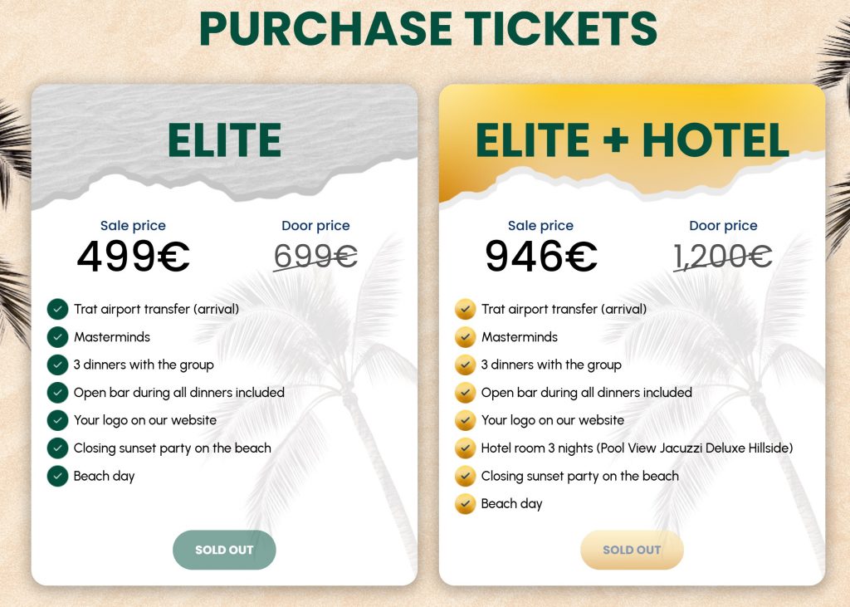The height and width of the screenshot is (607, 850).
Task: Click gold check by Elite + Hotel 3 dinners
Action: (x=465, y=365)
